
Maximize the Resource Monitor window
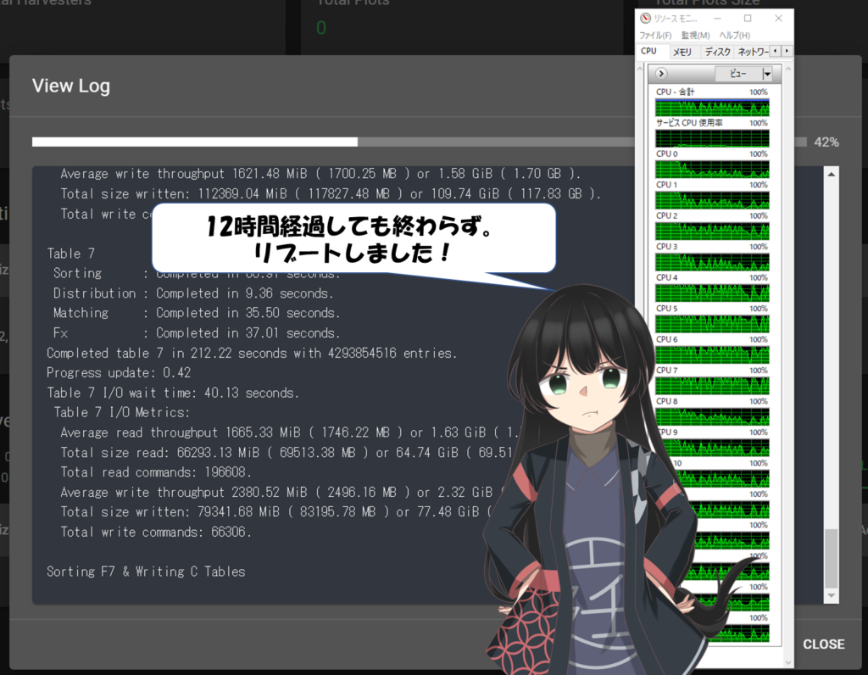pos(748,19)
